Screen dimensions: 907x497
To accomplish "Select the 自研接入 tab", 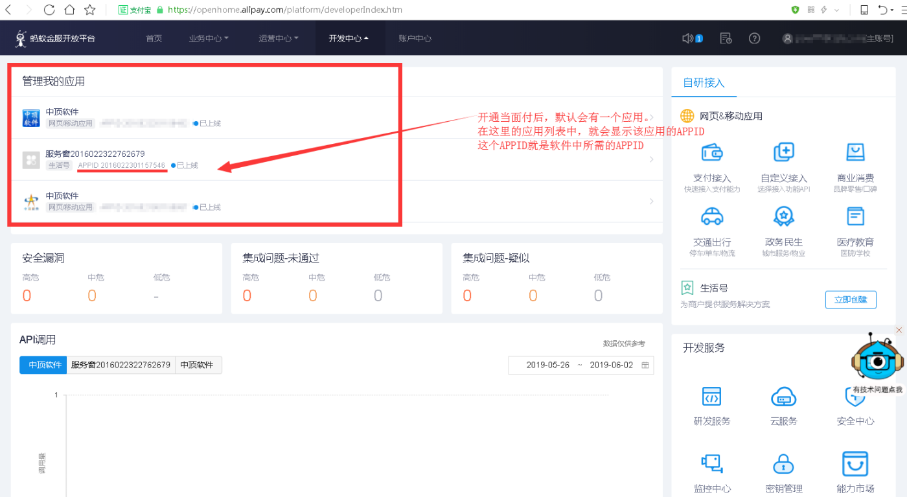I will [704, 83].
